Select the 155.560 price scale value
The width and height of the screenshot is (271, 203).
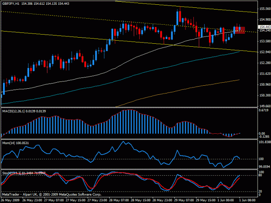click(265, 9)
